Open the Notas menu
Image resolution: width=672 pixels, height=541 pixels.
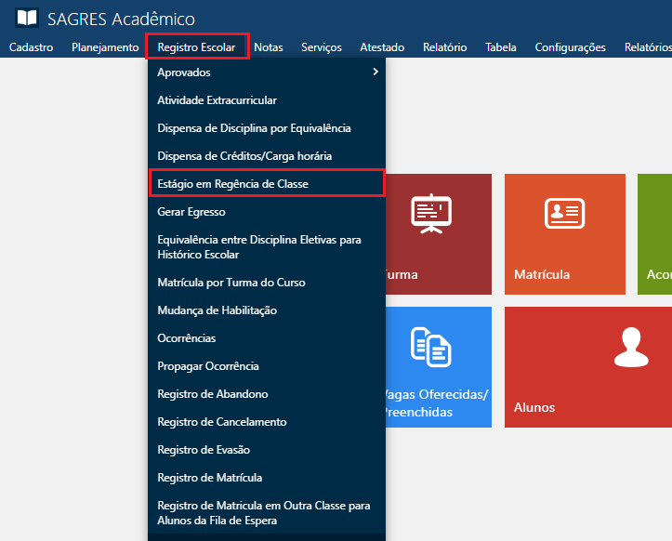(268, 47)
